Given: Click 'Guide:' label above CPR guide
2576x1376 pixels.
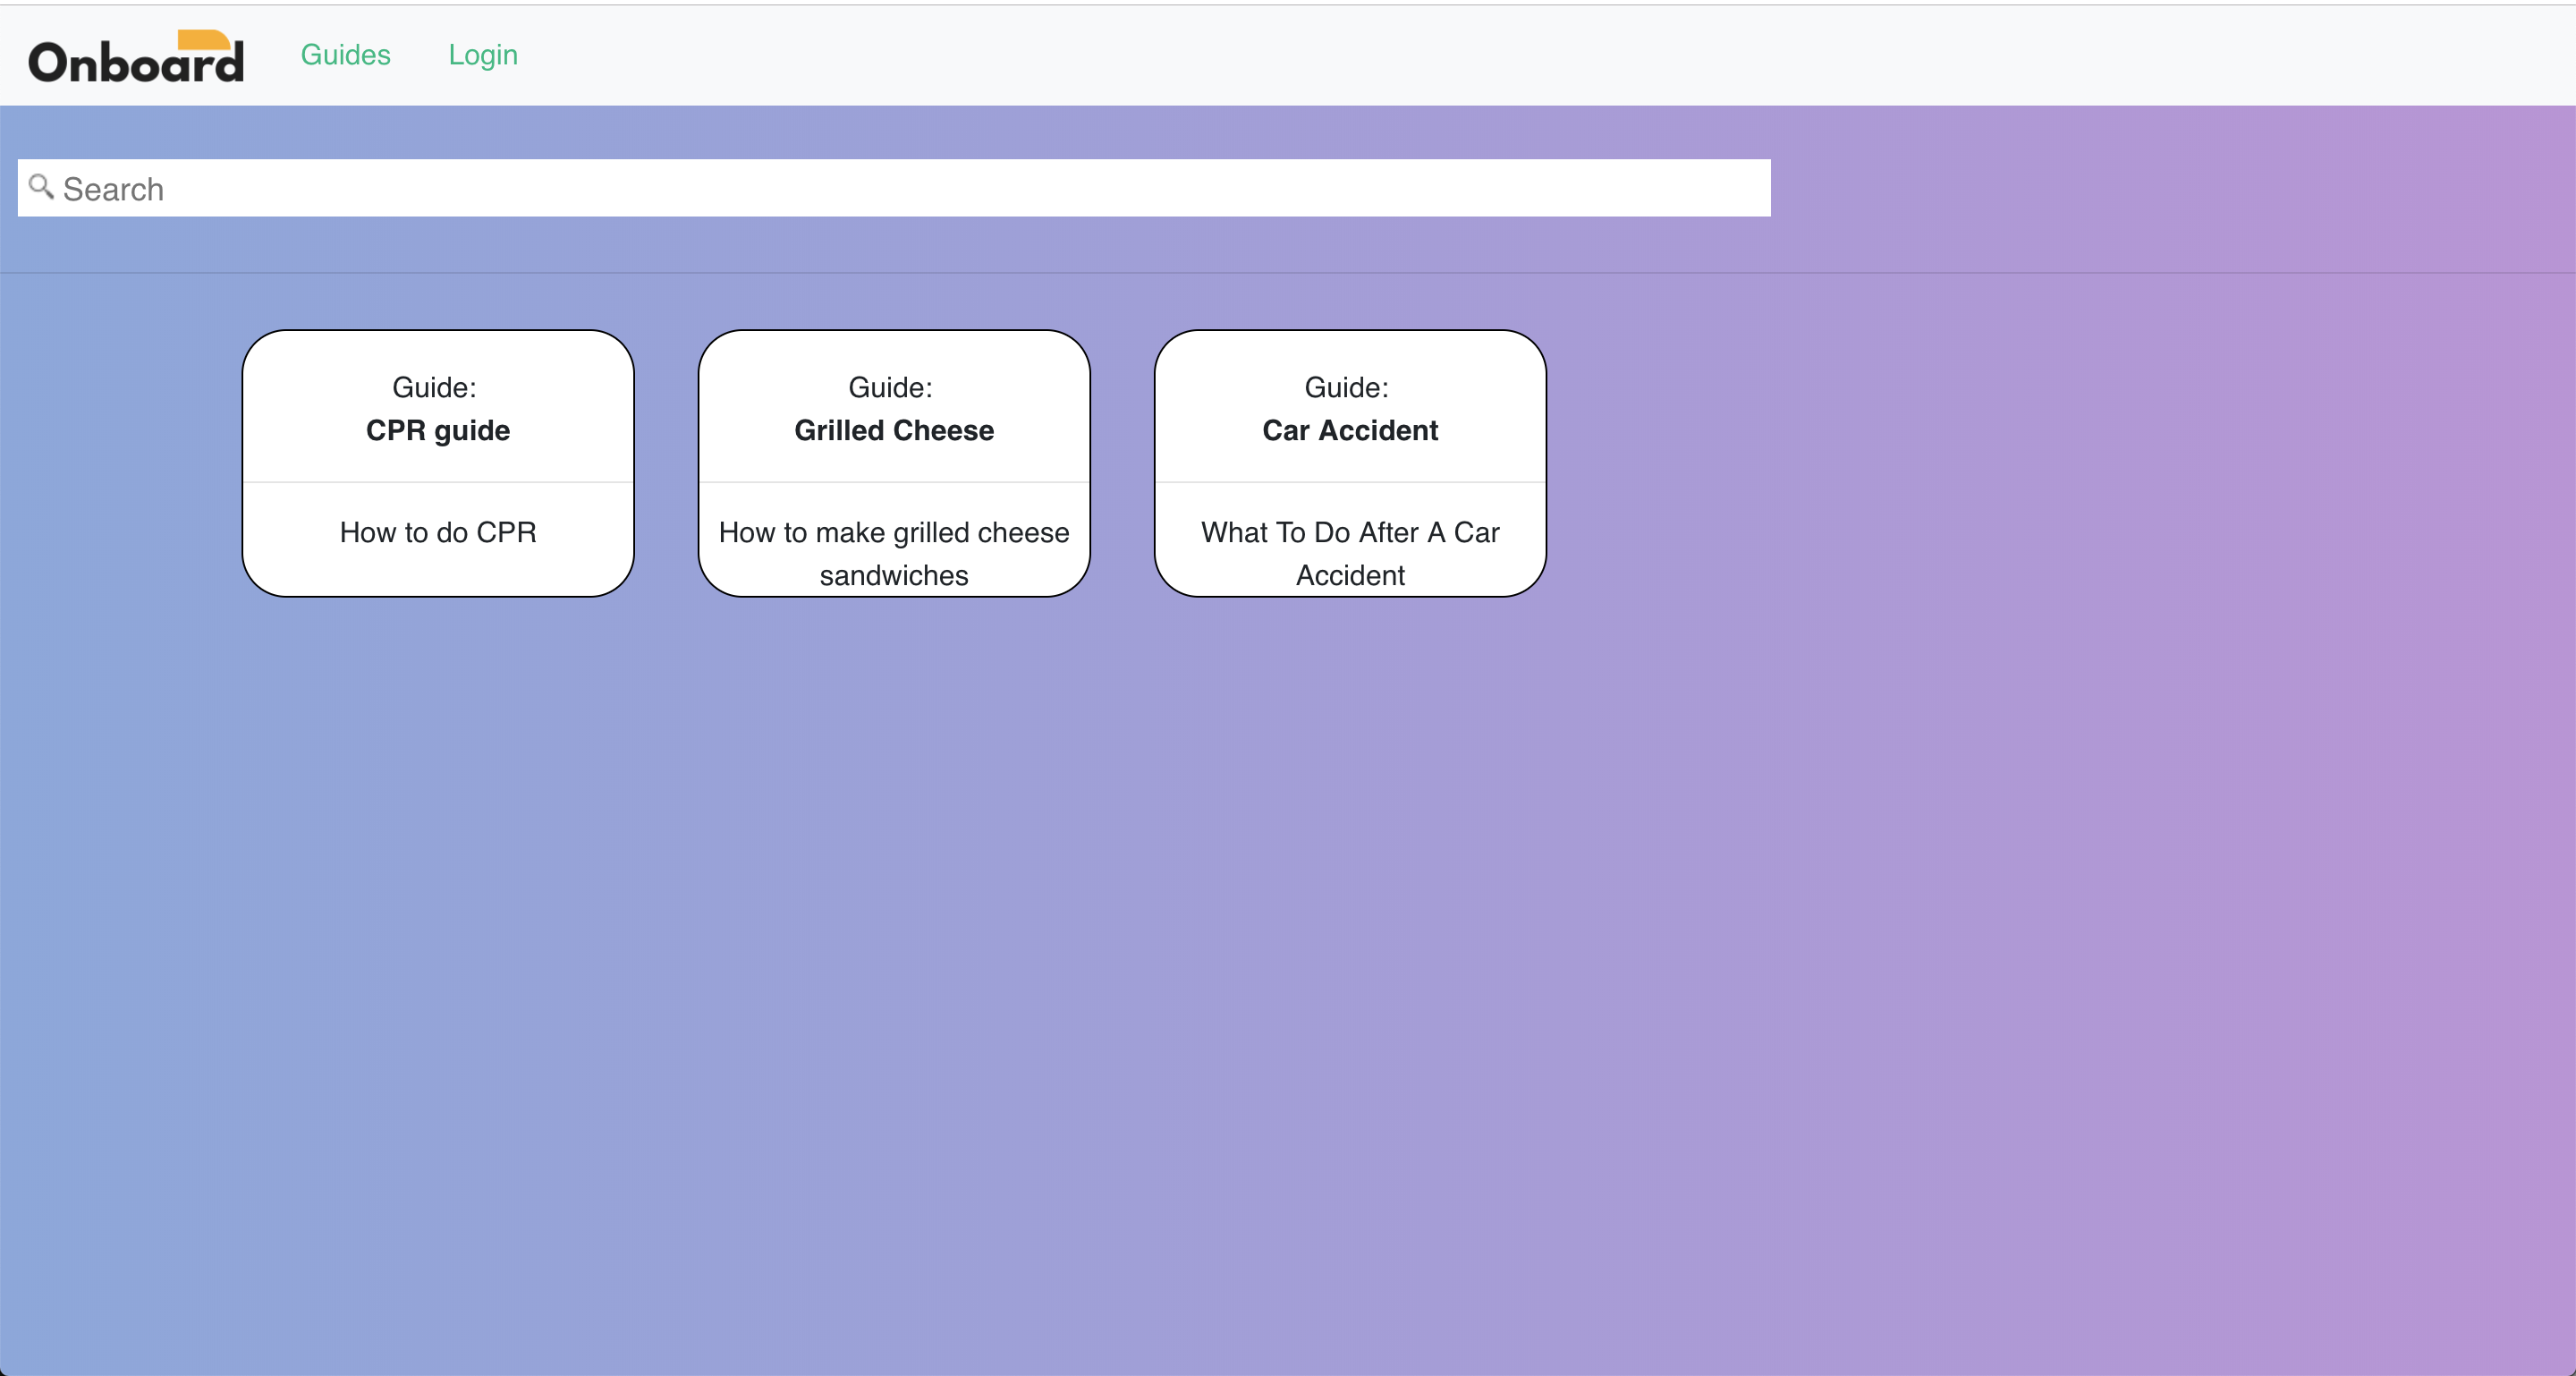Looking at the screenshot, I should (x=434, y=388).
